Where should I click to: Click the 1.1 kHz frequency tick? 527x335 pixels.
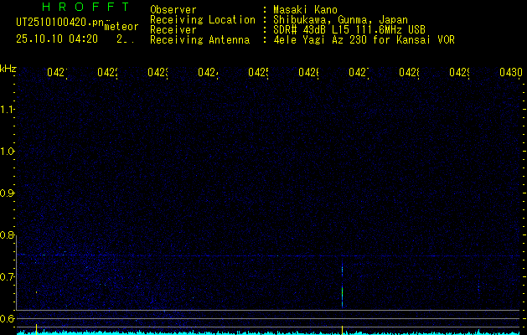click(x=8, y=110)
